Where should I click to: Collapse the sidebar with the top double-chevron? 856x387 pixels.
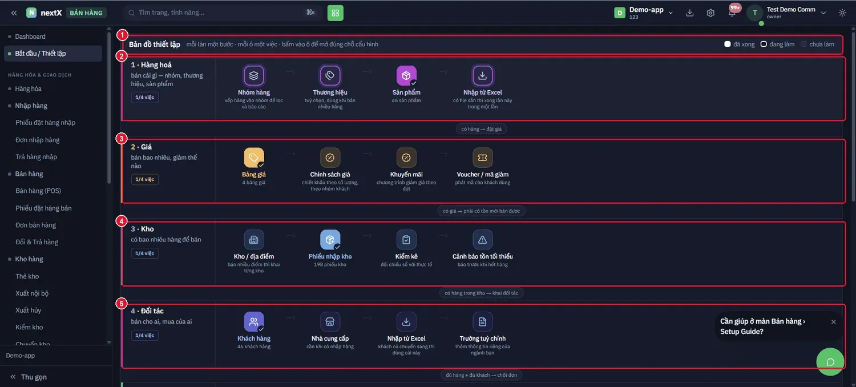pos(14,13)
